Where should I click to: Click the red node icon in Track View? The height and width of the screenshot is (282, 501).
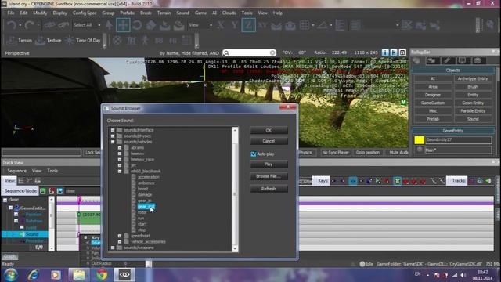51,191
